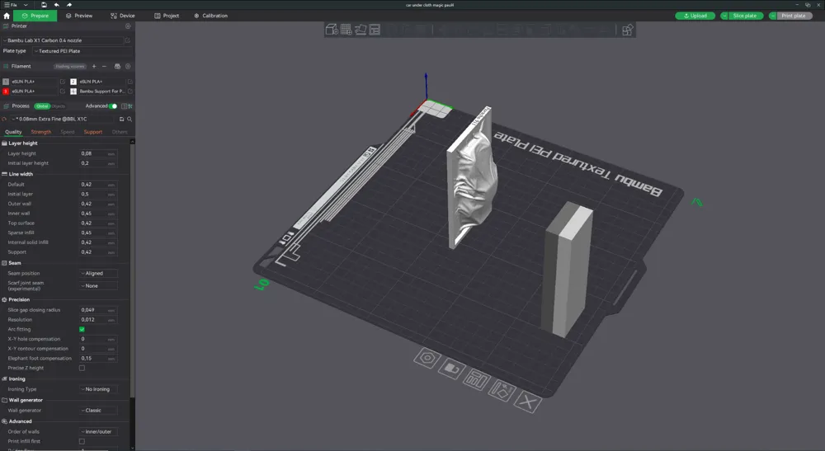Remove the plate with the X icon
This screenshot has height=451, width=825.
[x=528, y=402]
